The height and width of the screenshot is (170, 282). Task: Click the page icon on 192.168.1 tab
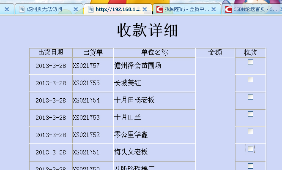click(91, 9)
